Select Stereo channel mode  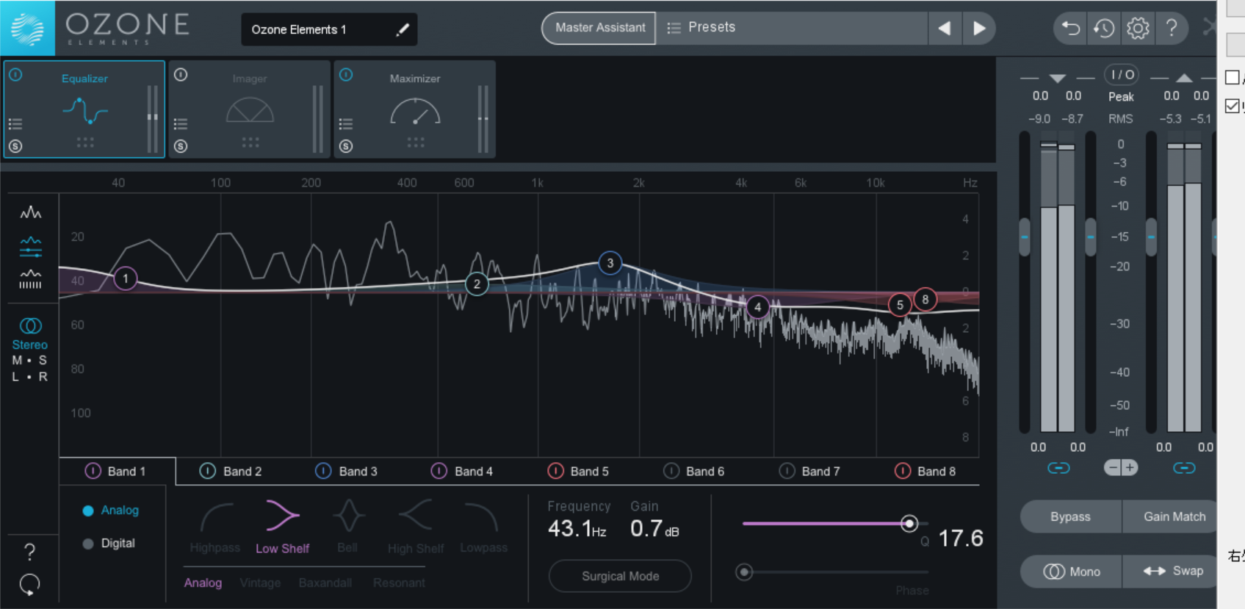(x=30, y=333)
